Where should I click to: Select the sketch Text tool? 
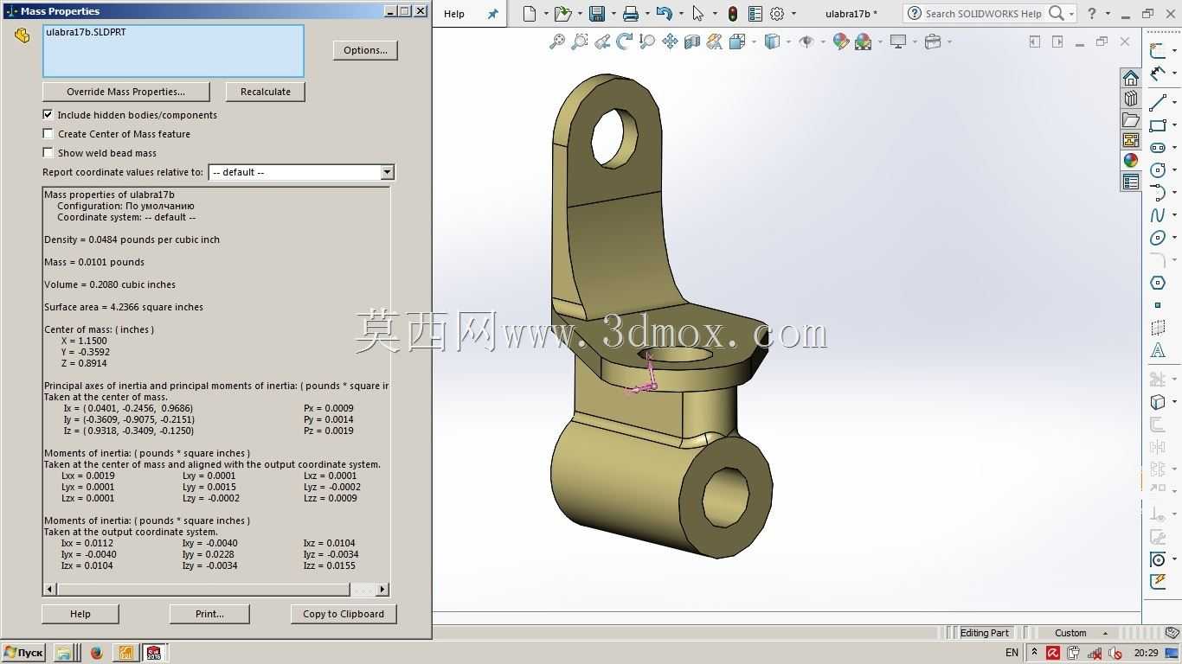tap(1158, 350)
